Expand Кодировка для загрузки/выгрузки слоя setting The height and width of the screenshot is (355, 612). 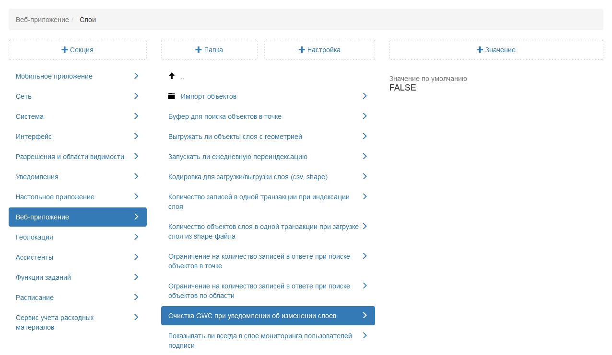pyautogui.click(x=365, y=176)
